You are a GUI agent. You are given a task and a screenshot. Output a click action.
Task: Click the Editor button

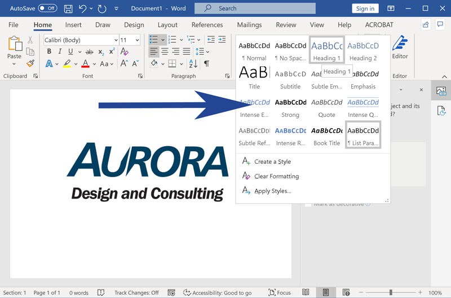[x=400, y=48]
